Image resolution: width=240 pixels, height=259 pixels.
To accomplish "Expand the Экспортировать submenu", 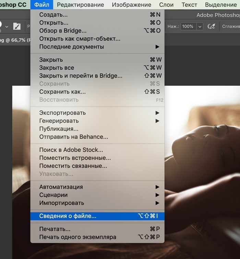I will (x=97, y=113).
